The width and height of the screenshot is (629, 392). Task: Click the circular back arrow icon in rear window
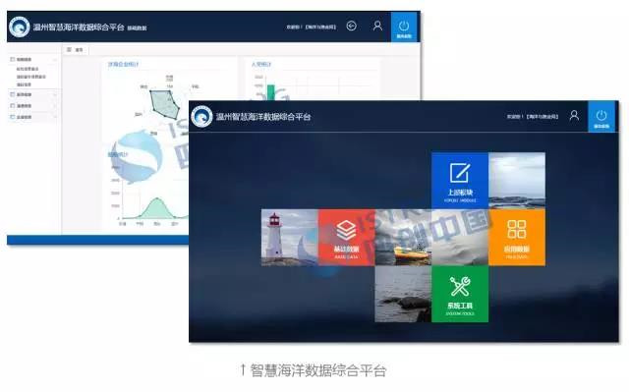(352, 27)
